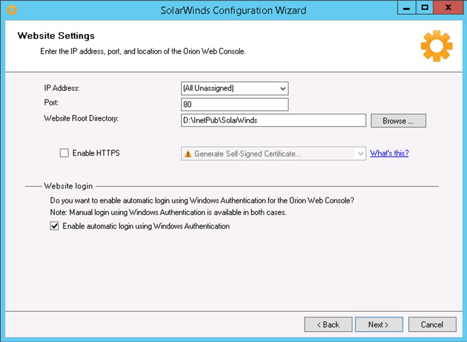
Task: Uncheck Enable automatic login using Windows Authentication
Action: click(x=54, y=227)
